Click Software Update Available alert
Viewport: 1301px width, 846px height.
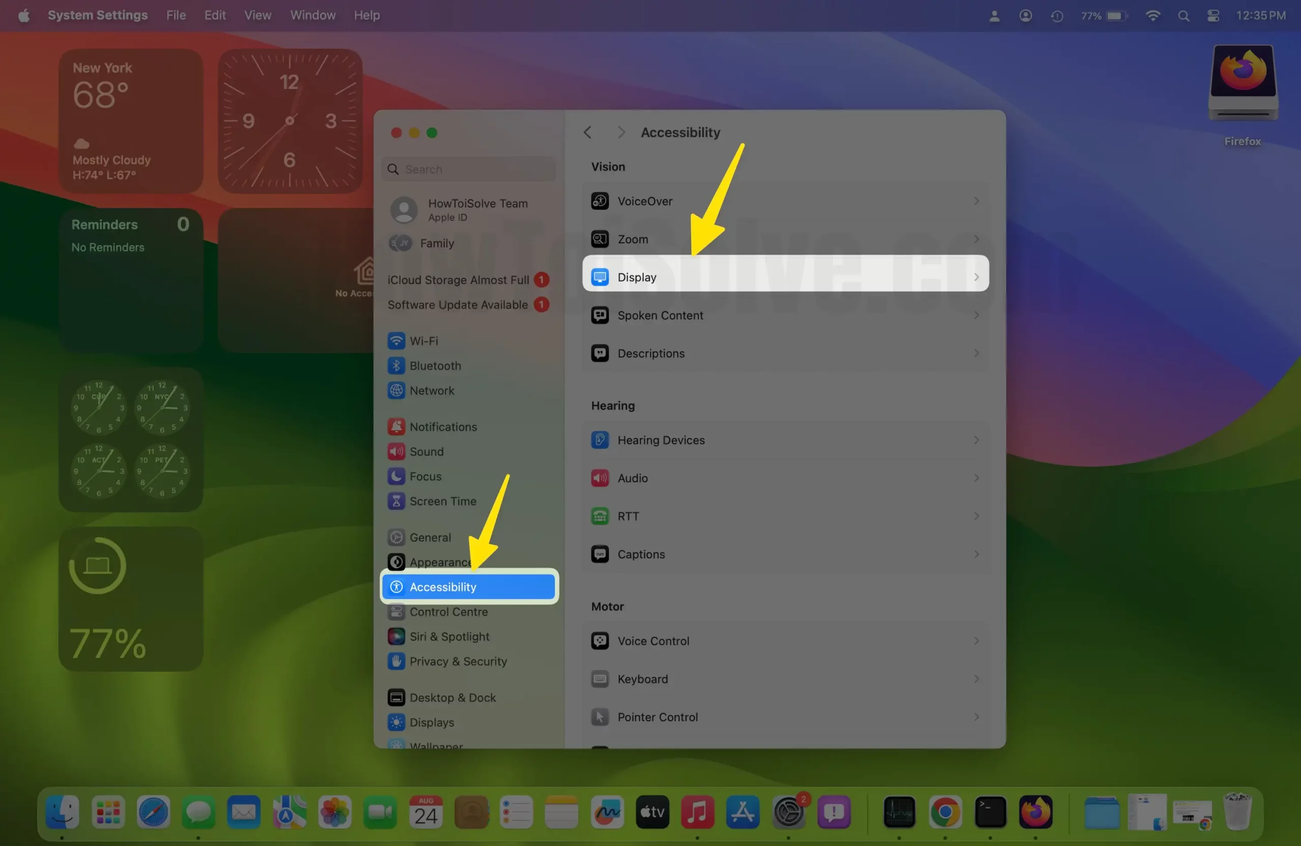coord(470,304)
